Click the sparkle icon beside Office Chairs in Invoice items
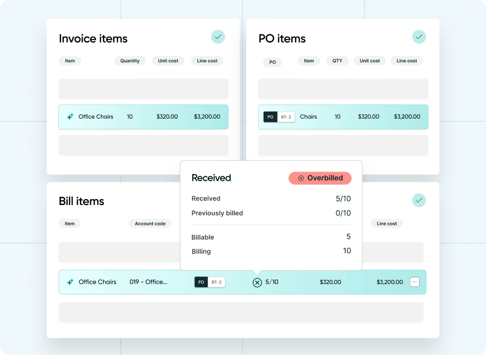Image resolution: width=486 pixels, height=355 pixels. 70,117
